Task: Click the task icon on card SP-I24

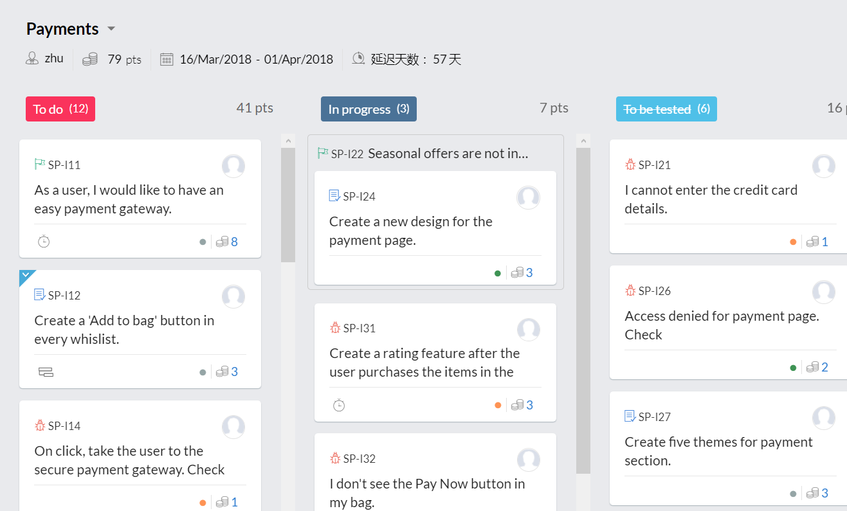Action: click(x=334, y=196)
